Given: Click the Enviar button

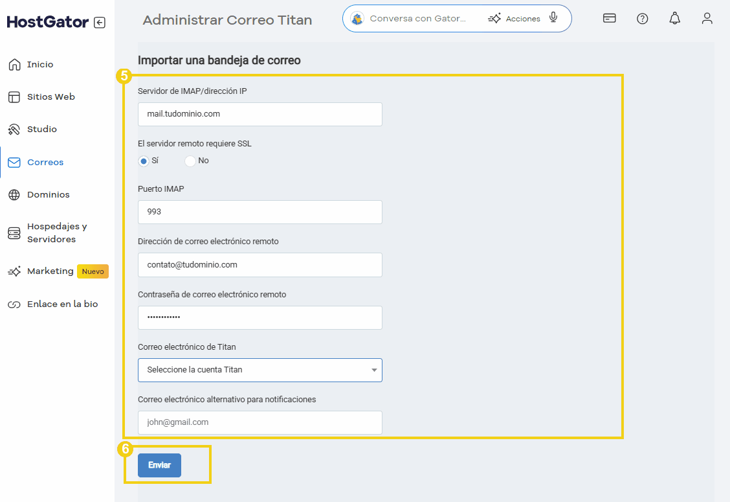Looking at the screenshot, I should 159,465.
